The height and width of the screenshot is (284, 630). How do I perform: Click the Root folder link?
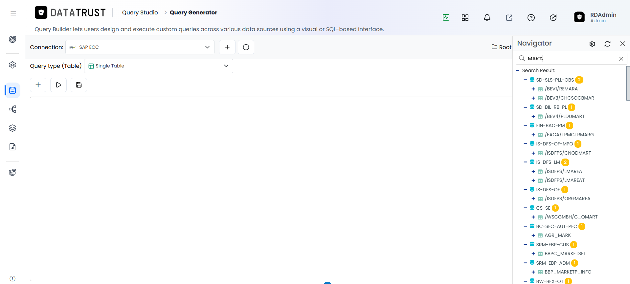(x=502, y=47)
